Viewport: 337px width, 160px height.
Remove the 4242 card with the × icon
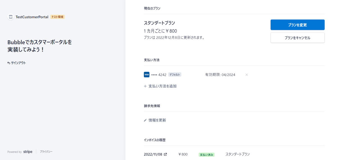(x=247, y=75)
